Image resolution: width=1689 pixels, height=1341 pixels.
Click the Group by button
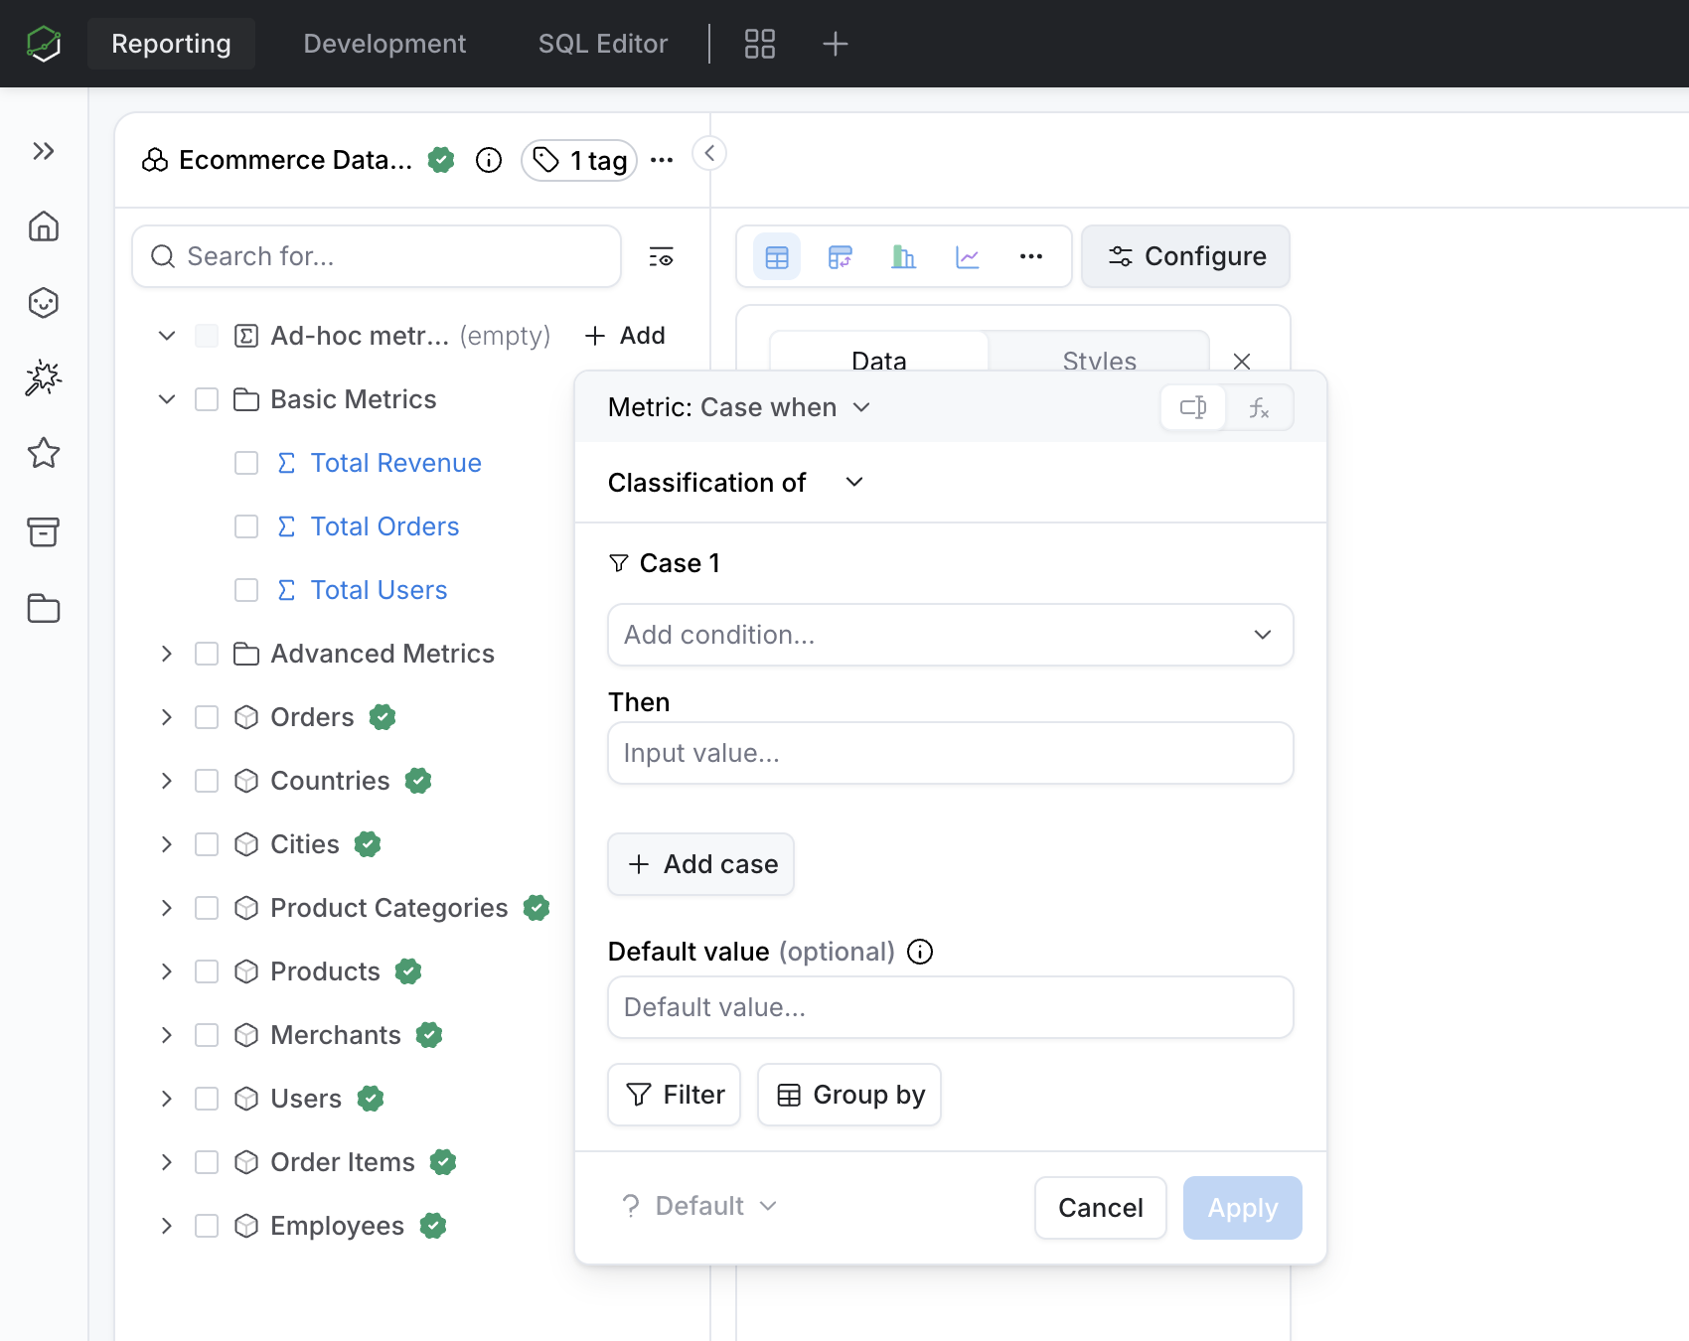[849, 1095]
